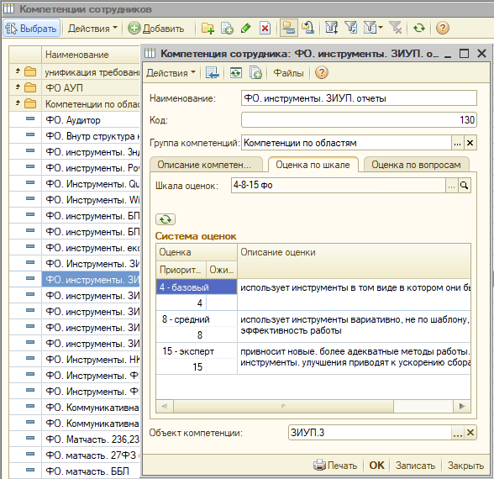Click the disable filter funnel icon

click(x=395, y=29)
